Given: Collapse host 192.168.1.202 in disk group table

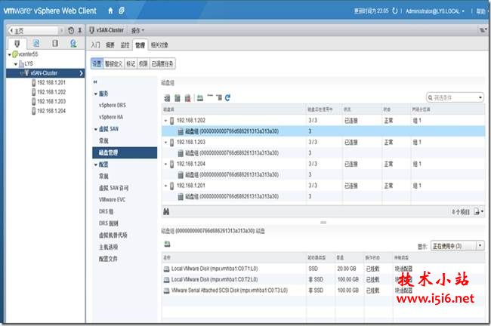Looking at the screenshot, I should point(165,121).
